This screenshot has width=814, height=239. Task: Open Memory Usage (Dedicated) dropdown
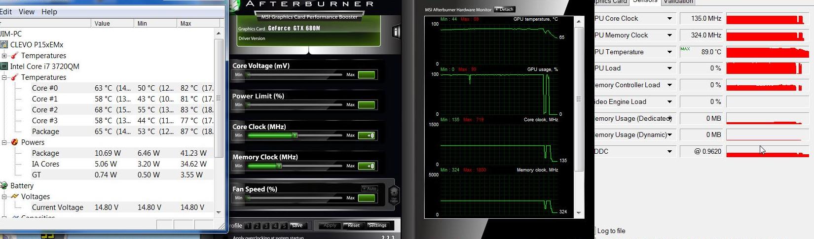click(669, 118)
